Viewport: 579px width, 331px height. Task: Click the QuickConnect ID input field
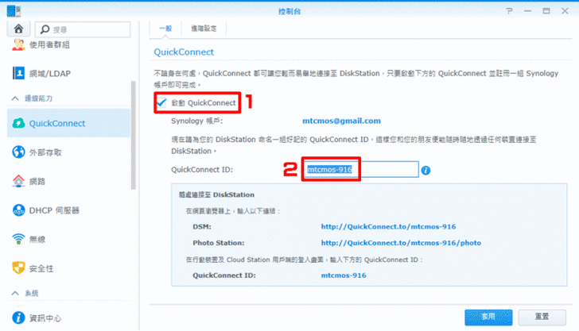[x=360, y=170]
